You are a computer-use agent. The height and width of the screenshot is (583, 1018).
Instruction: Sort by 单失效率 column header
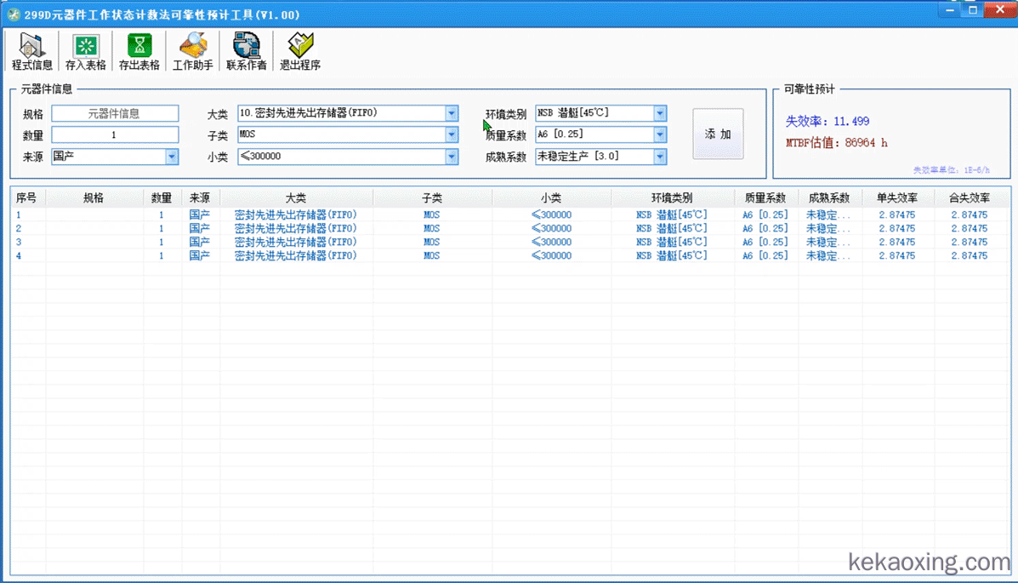(896, 197)
